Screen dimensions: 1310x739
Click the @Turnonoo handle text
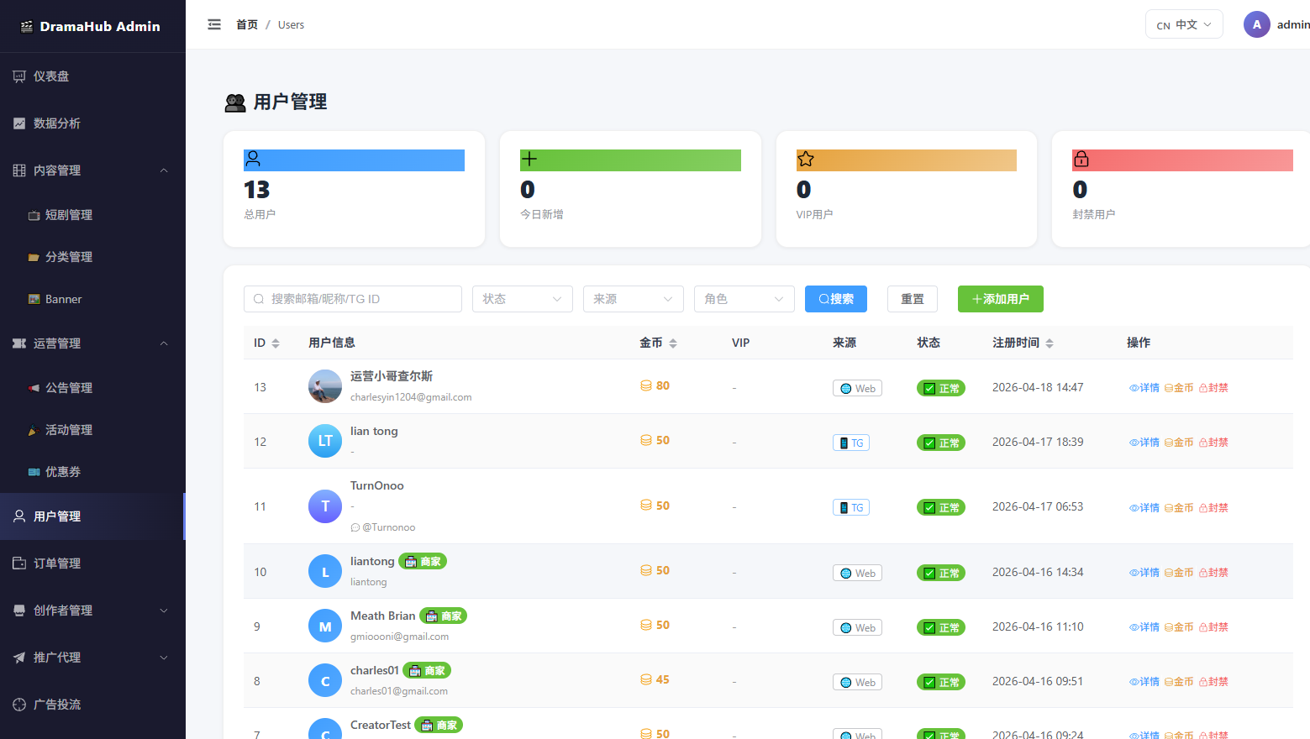pyautogui.click(x=389, y=527)
